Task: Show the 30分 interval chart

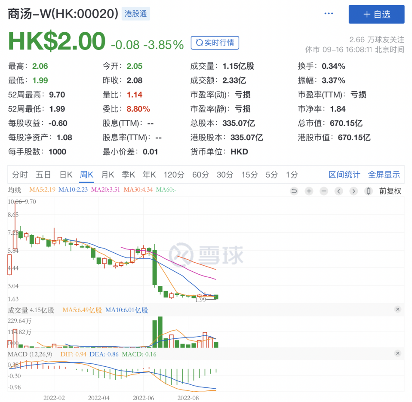Action: (225, 175)
